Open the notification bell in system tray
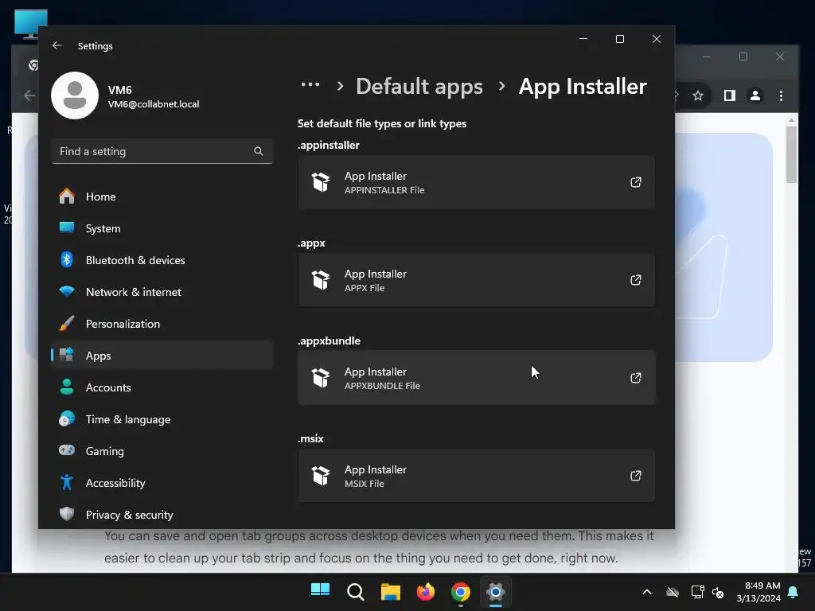 tap(794, 592)
